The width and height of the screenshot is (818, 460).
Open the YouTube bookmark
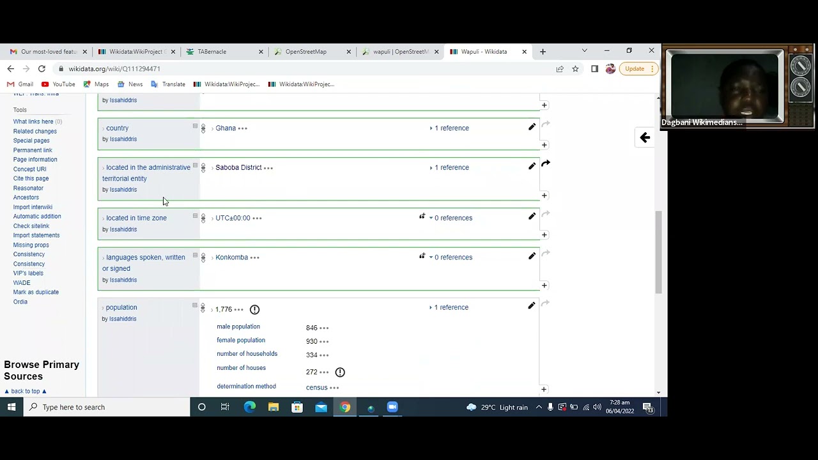click(x=58, y=84)
